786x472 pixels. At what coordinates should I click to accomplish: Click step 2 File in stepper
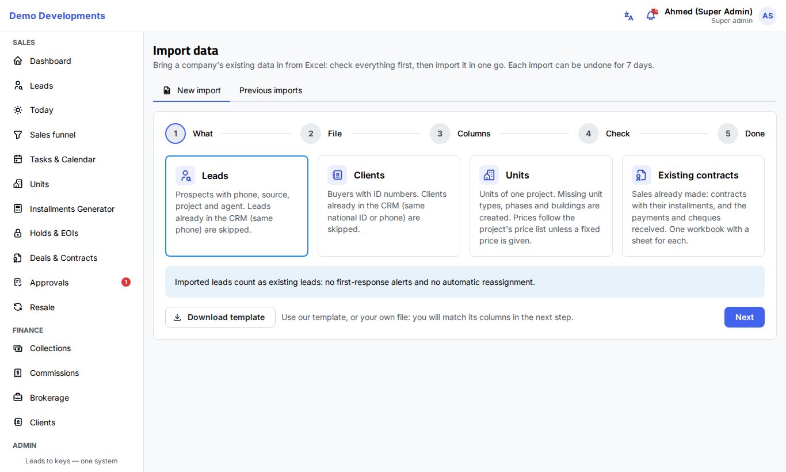click(321, 134)
